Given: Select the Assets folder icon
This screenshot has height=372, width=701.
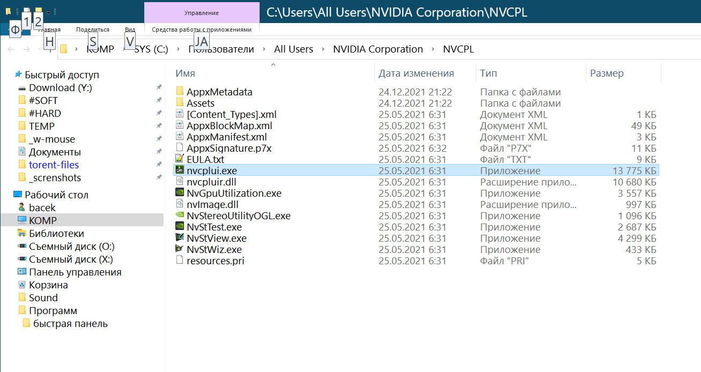Looking at the screenshot, I should 180,103.
